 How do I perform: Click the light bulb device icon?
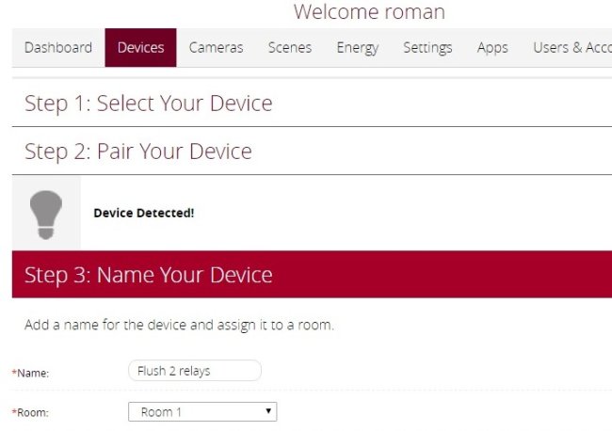46,213
